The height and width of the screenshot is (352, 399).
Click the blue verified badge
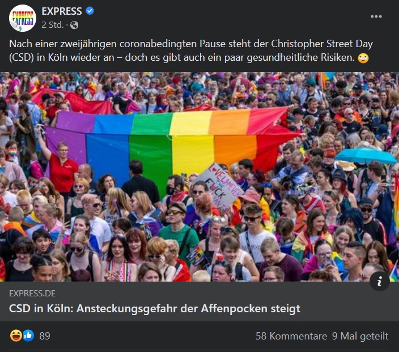point(90,11)
